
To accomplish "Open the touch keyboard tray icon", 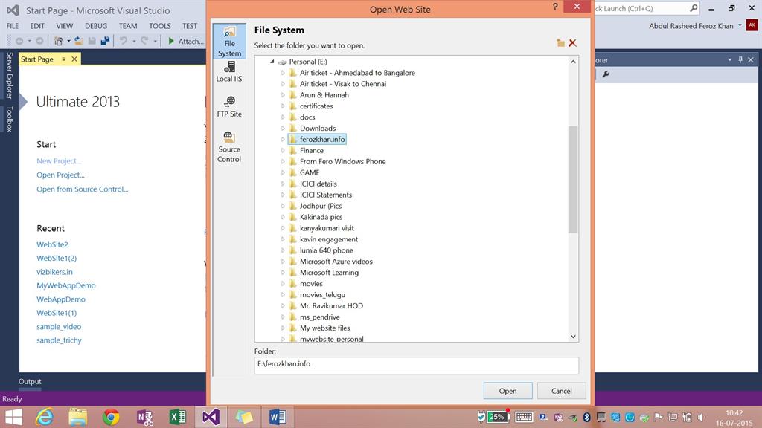I will coord(524,417).
